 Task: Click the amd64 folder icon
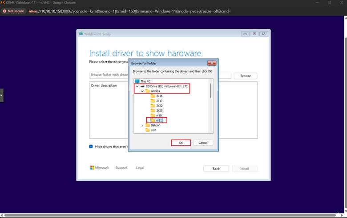148,91
